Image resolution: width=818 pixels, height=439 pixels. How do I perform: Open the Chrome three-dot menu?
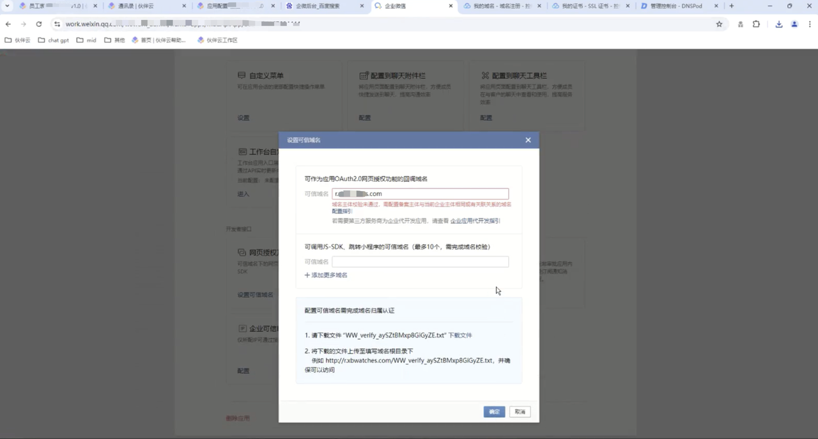(809, 24)
